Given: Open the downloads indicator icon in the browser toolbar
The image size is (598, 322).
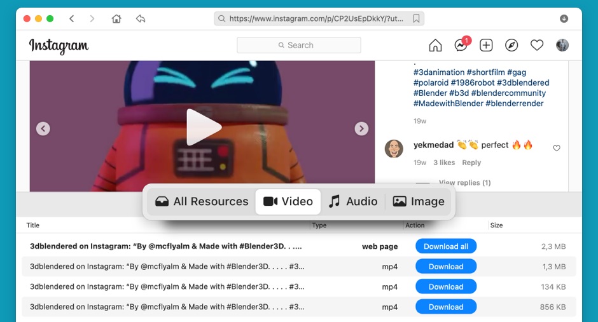Looking at the screenshot, I should (x=564, y=18).
